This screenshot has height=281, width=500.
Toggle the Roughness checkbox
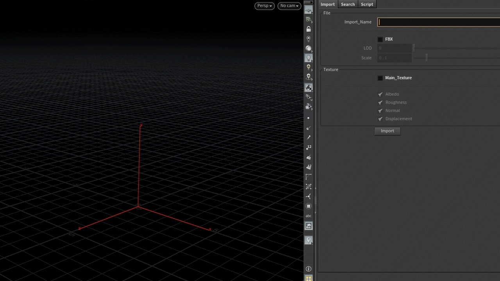coord(380,103)
